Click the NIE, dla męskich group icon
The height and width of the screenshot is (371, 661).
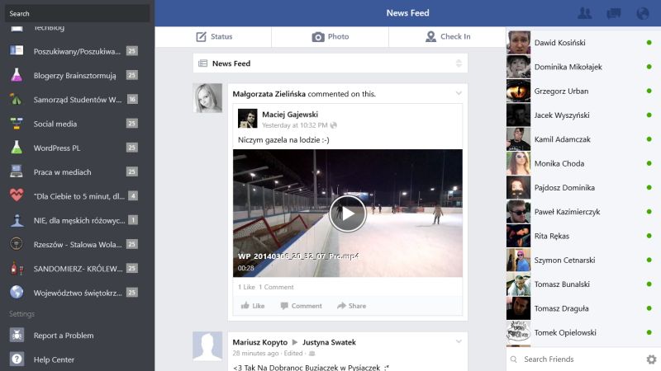[x=17, y=220]
